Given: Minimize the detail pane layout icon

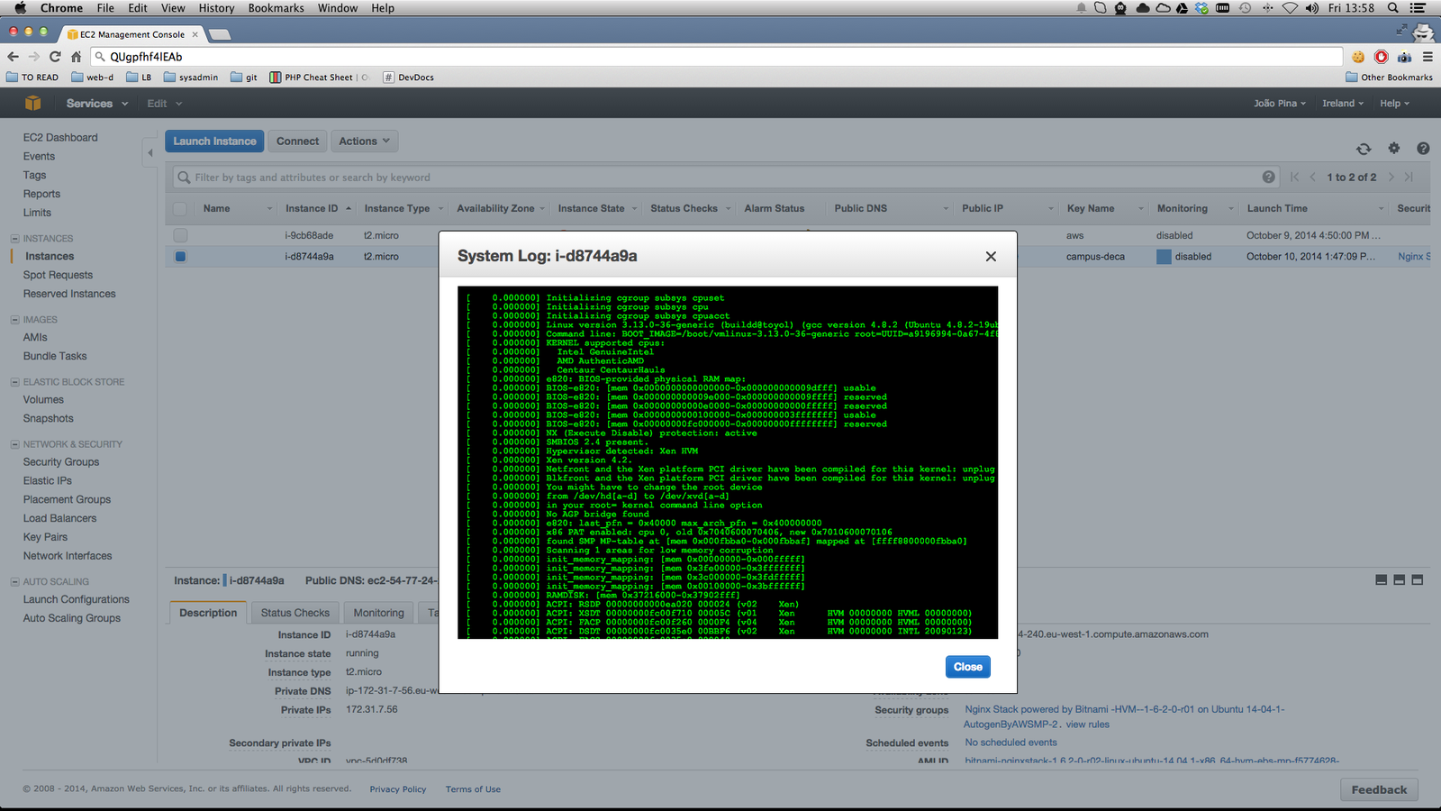Looking at the screenshot, I should tap(1382, 580).
